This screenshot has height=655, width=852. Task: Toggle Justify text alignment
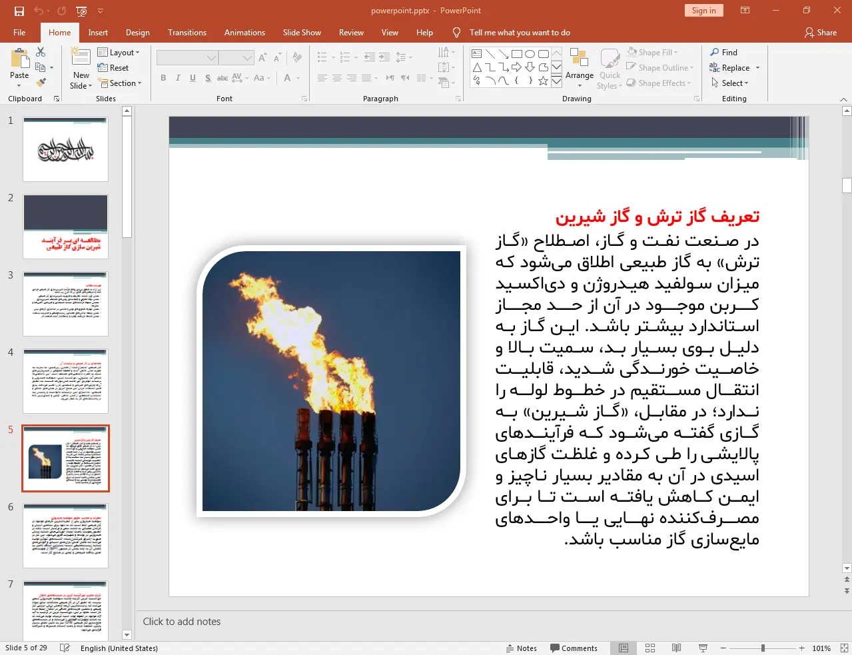(x=366, y=78)
